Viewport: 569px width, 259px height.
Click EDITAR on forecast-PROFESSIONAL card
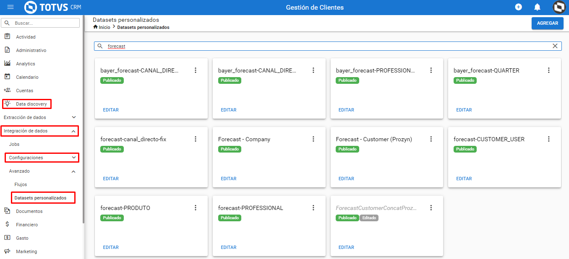click(229, 247)
